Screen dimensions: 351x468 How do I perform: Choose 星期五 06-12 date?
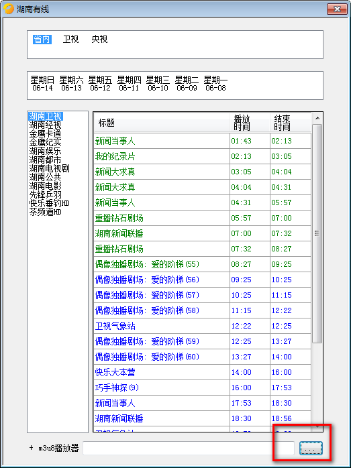click(100, 84)
